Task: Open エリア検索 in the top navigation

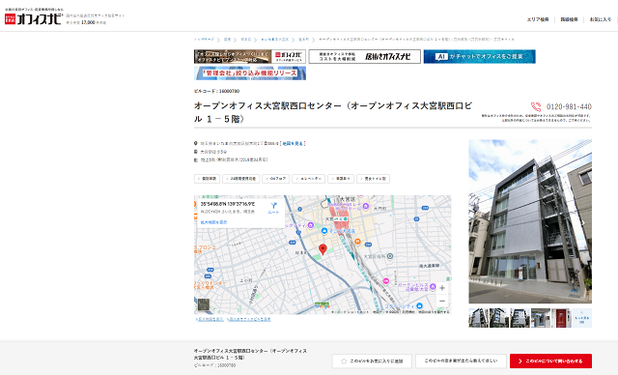Action: point(538,19)
